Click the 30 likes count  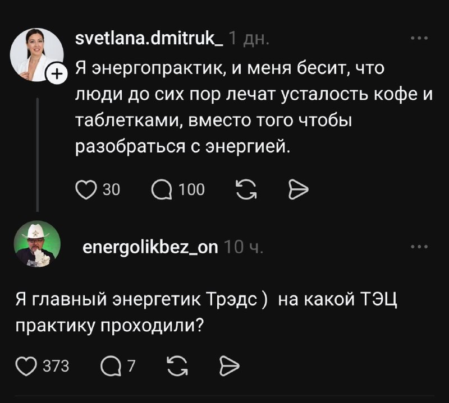(112, 190)
